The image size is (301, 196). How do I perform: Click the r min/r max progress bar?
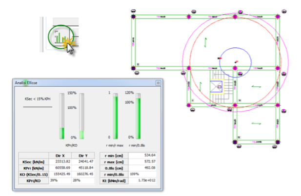click(115, 116)
